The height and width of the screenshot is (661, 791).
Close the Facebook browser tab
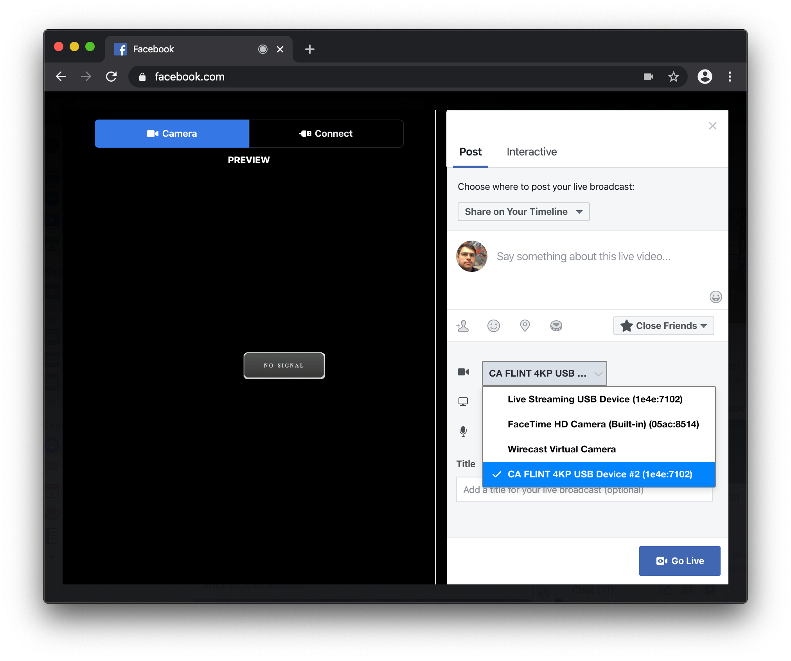pos(280,49)
